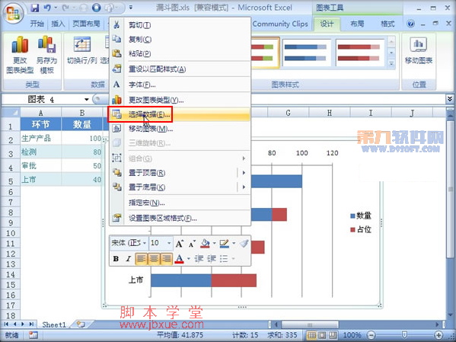Zoom in with plus button

[438, 335]
